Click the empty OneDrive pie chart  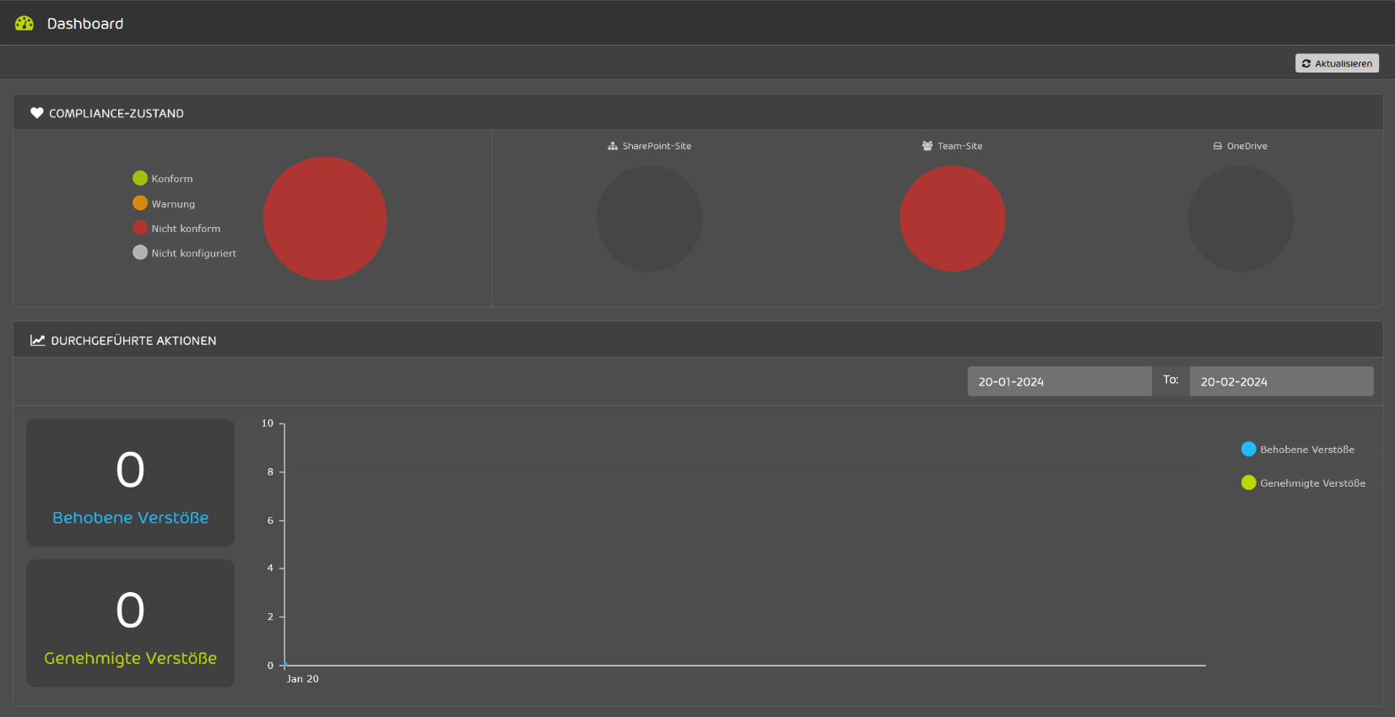pyautogui.click(x=1241, y=218)
